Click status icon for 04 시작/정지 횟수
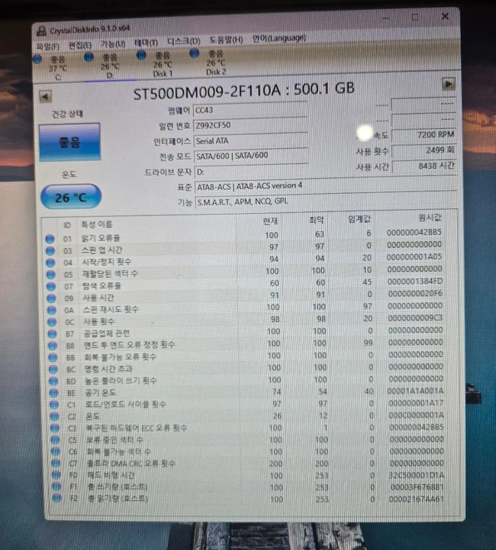 pos(50,263)
